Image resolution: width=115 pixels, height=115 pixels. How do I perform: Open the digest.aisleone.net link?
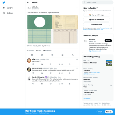pyautogui.click(x=95, y=51)
